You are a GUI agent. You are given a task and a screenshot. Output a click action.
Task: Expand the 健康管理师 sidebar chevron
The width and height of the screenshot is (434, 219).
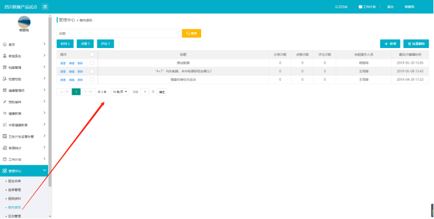(45, 90)
